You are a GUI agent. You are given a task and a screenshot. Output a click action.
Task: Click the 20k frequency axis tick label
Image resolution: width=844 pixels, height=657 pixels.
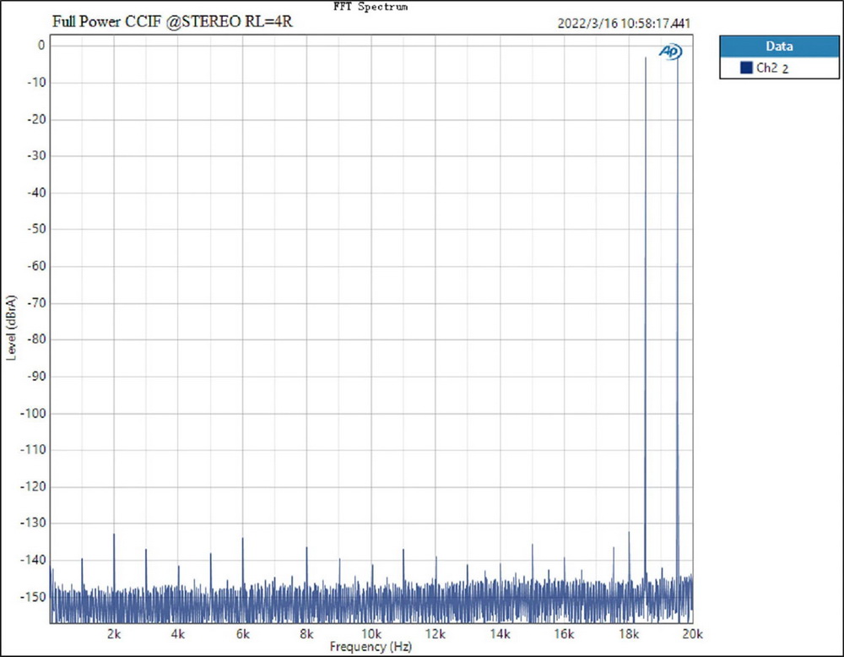click(x=692, y=633)
